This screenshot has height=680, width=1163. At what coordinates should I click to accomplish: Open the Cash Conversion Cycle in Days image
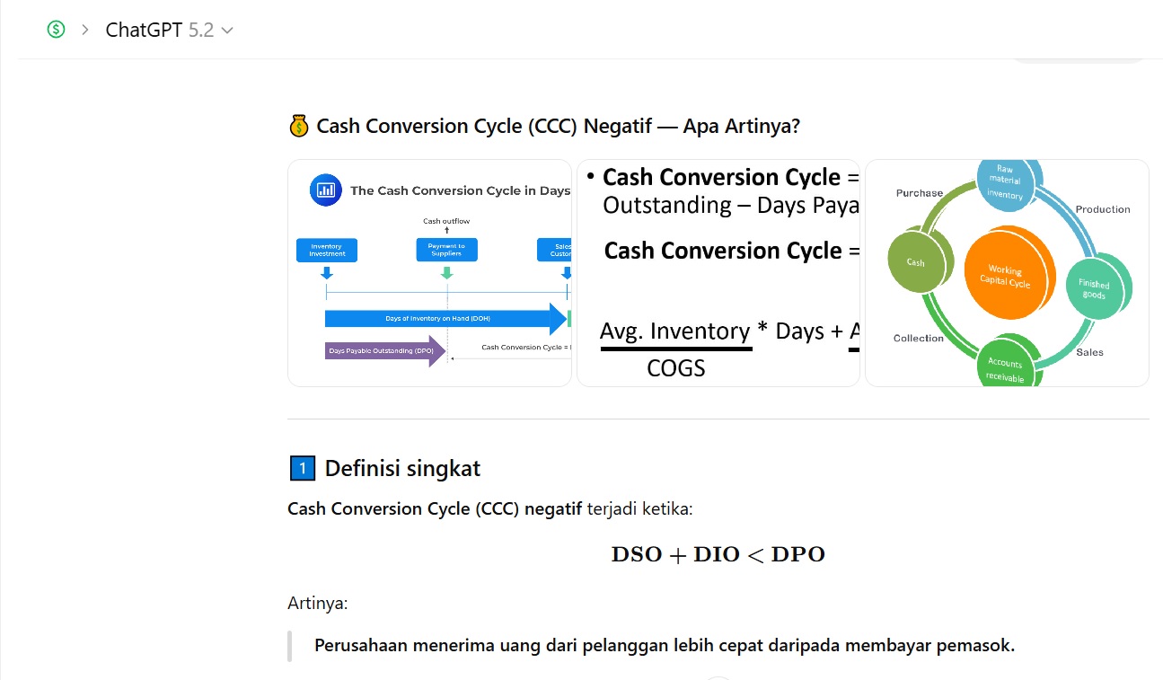click(429, 273)
